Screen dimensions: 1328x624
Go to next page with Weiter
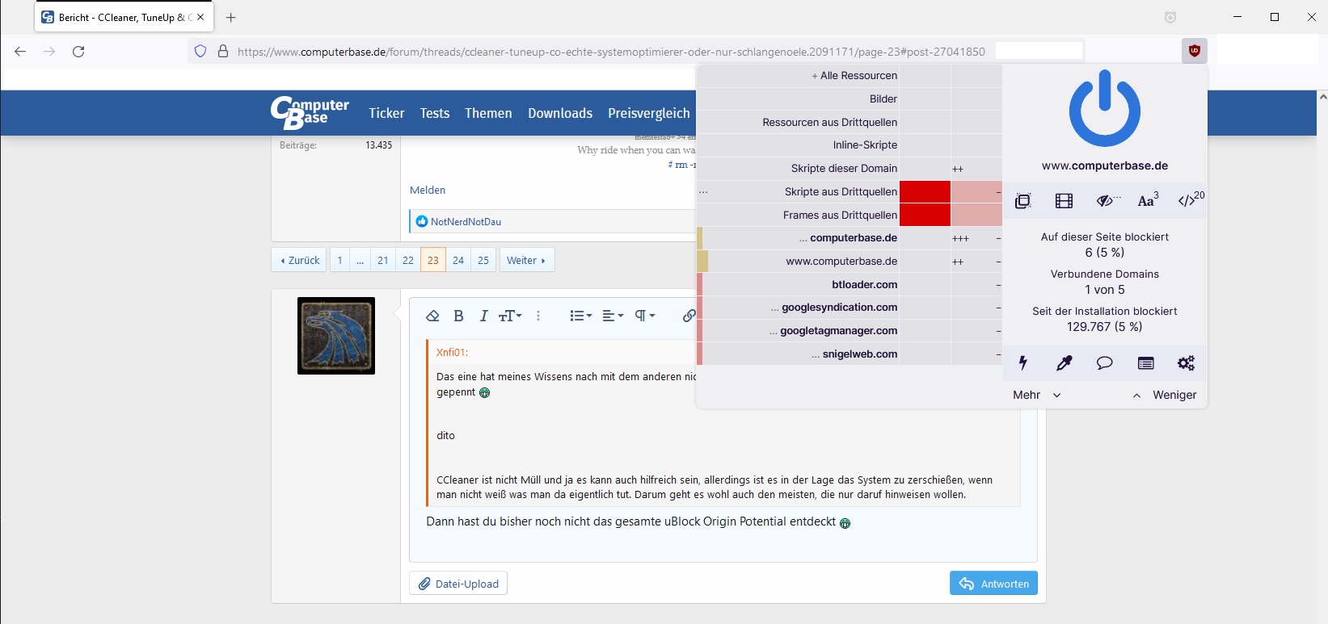[x=527, y=260]
